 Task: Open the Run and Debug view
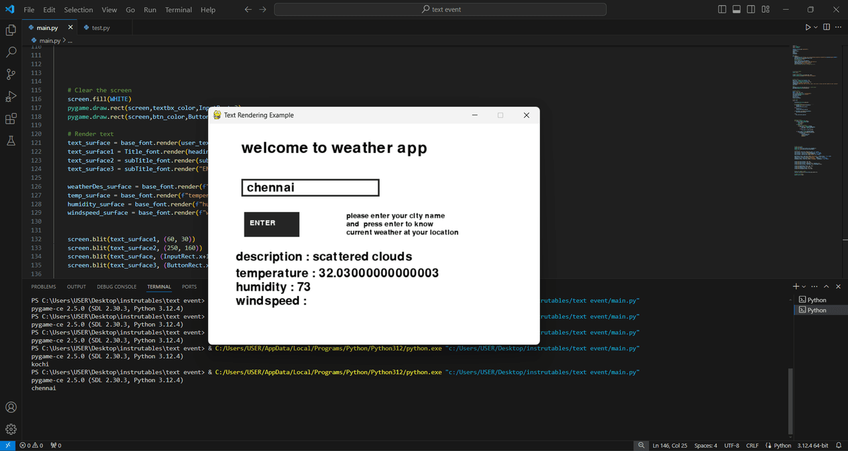click(x=11, y=97)
